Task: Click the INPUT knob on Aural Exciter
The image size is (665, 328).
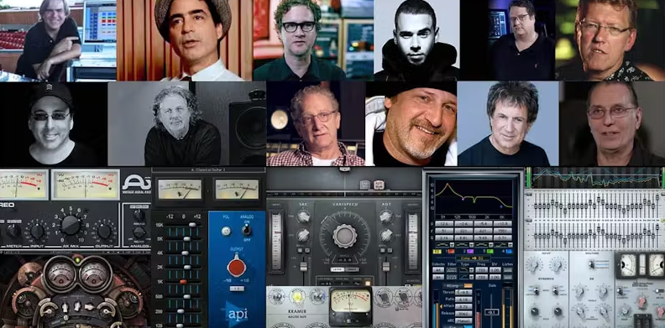Action: click(x=37, y=231)
